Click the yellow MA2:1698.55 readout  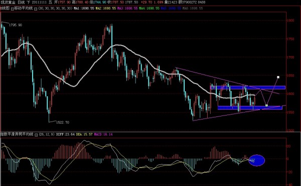tap(106, 8)
